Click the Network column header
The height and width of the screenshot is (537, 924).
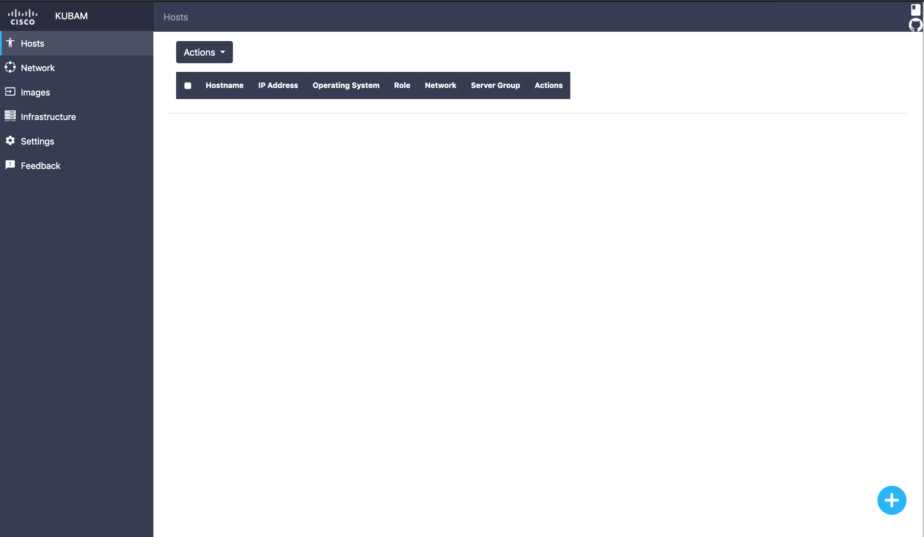440,85
